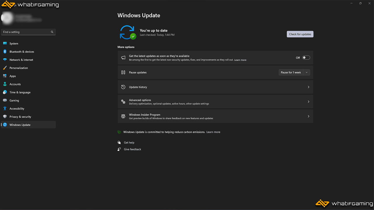
Task: Click the megaphone icon for latest updates
Action: point(123,58)
